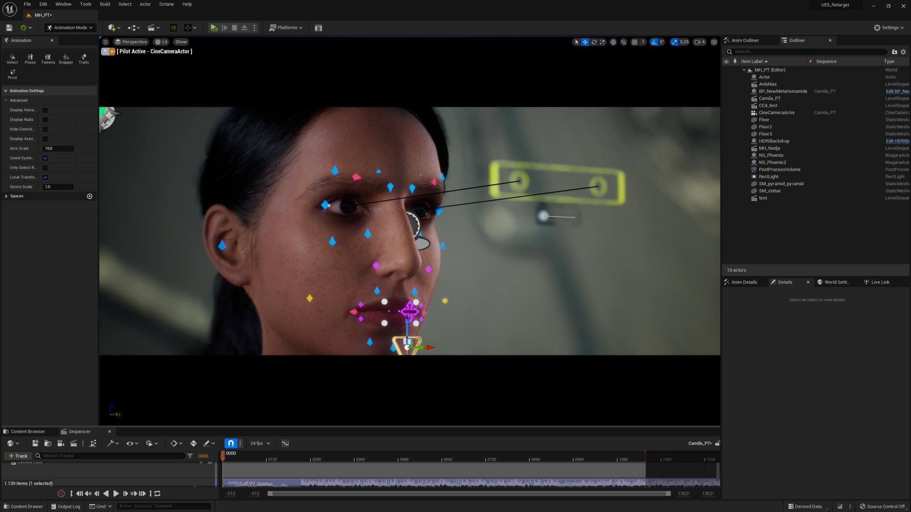The image size is (911, 512).
Task: Activate the Snapper tool
Action: point(66,59)
